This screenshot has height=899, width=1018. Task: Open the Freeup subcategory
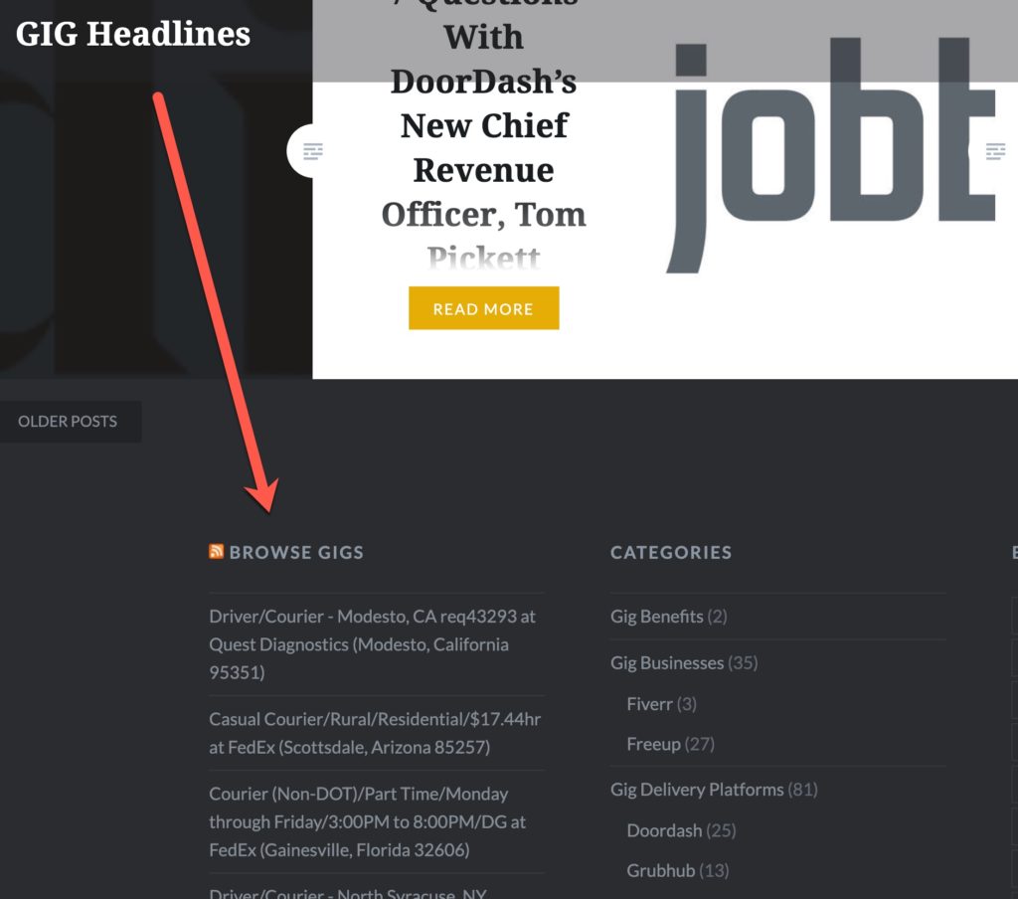click(654, 744)
